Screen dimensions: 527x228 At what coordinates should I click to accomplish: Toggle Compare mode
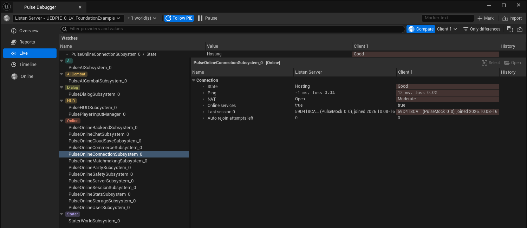click(421, 29)
